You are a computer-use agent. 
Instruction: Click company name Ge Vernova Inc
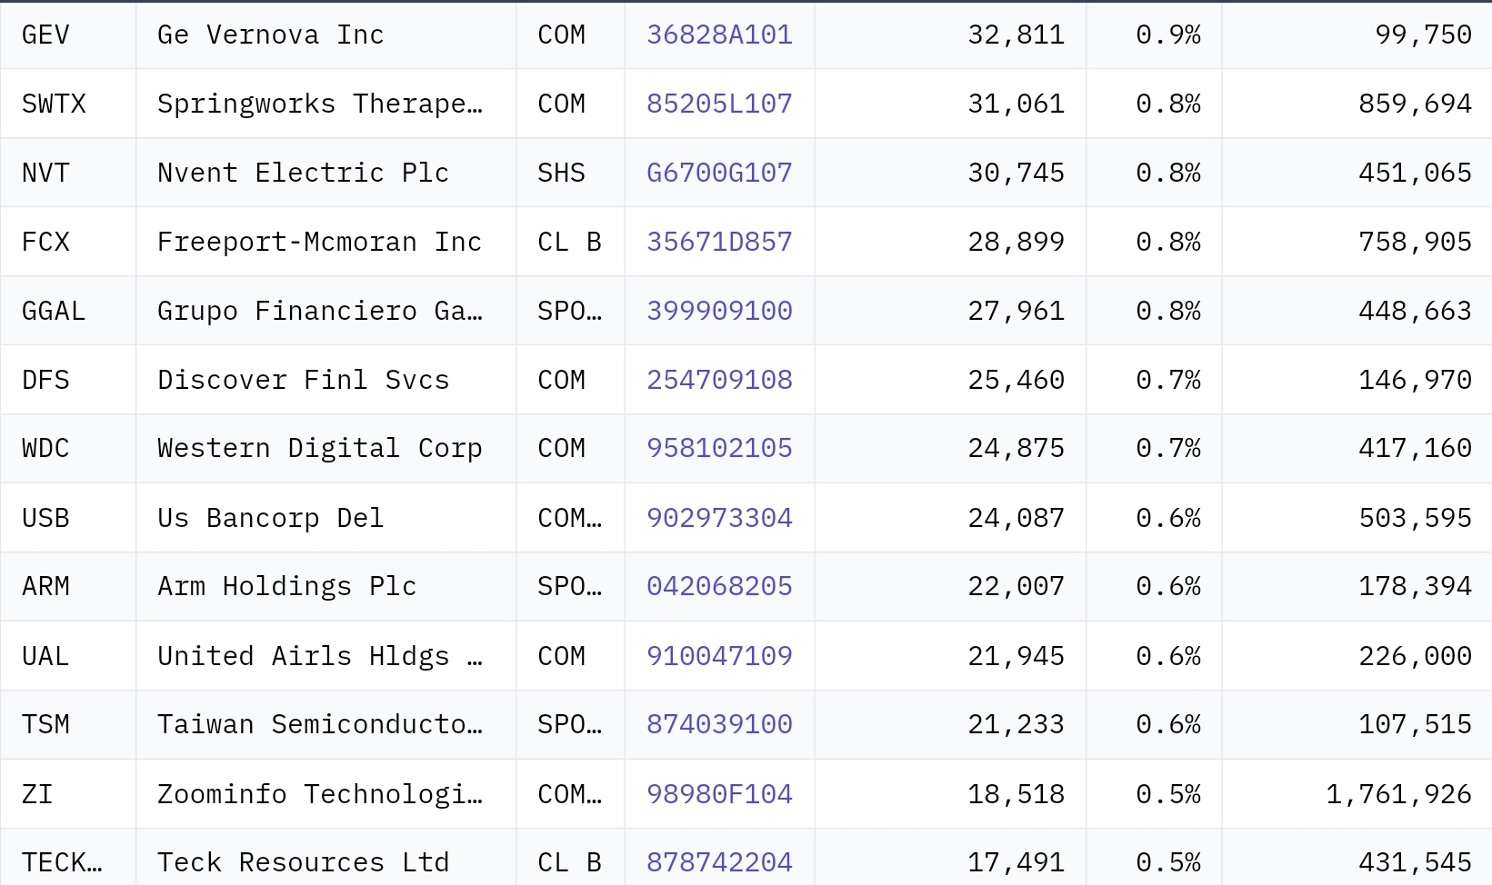coord(271,35)
